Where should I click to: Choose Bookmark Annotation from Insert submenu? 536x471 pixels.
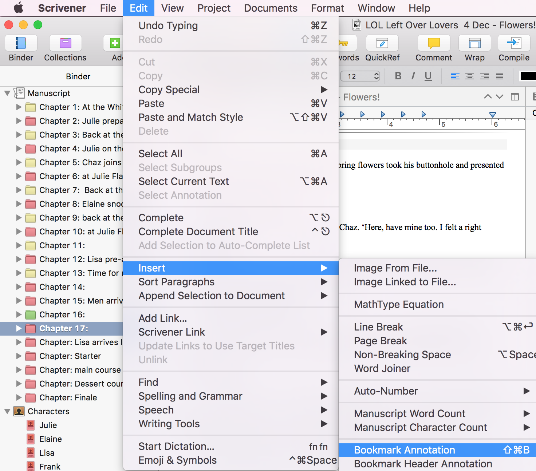point(437,450)
